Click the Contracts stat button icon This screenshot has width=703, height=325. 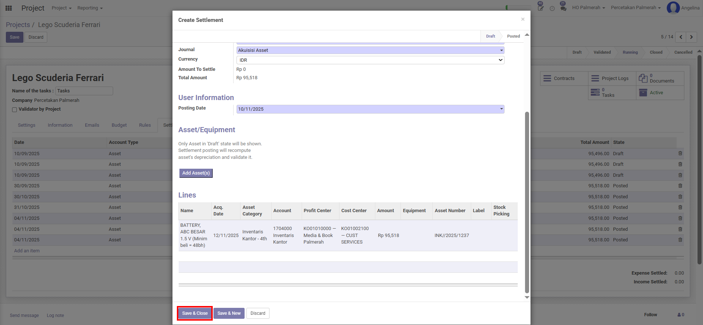coord(547,79)
